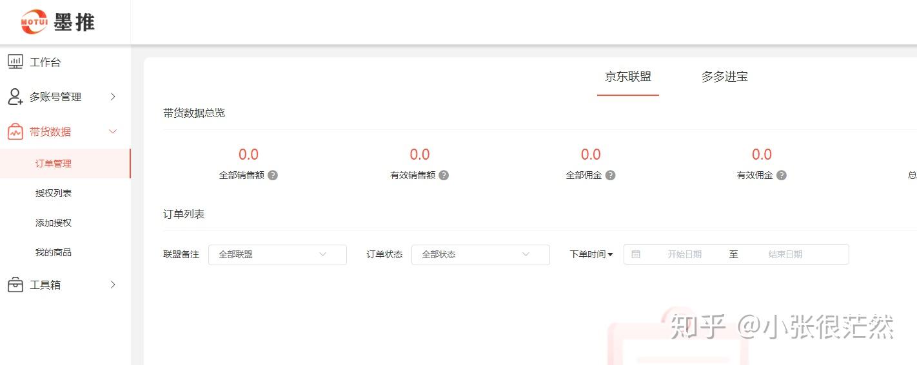The height and width of the screenshot is (365, 917).
Task: Click the 0.0 value above 全部佣金
Action: pyautogui.click(x=591, y=154)
